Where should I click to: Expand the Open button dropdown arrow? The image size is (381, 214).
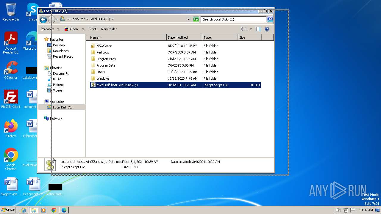pos(83,29)
